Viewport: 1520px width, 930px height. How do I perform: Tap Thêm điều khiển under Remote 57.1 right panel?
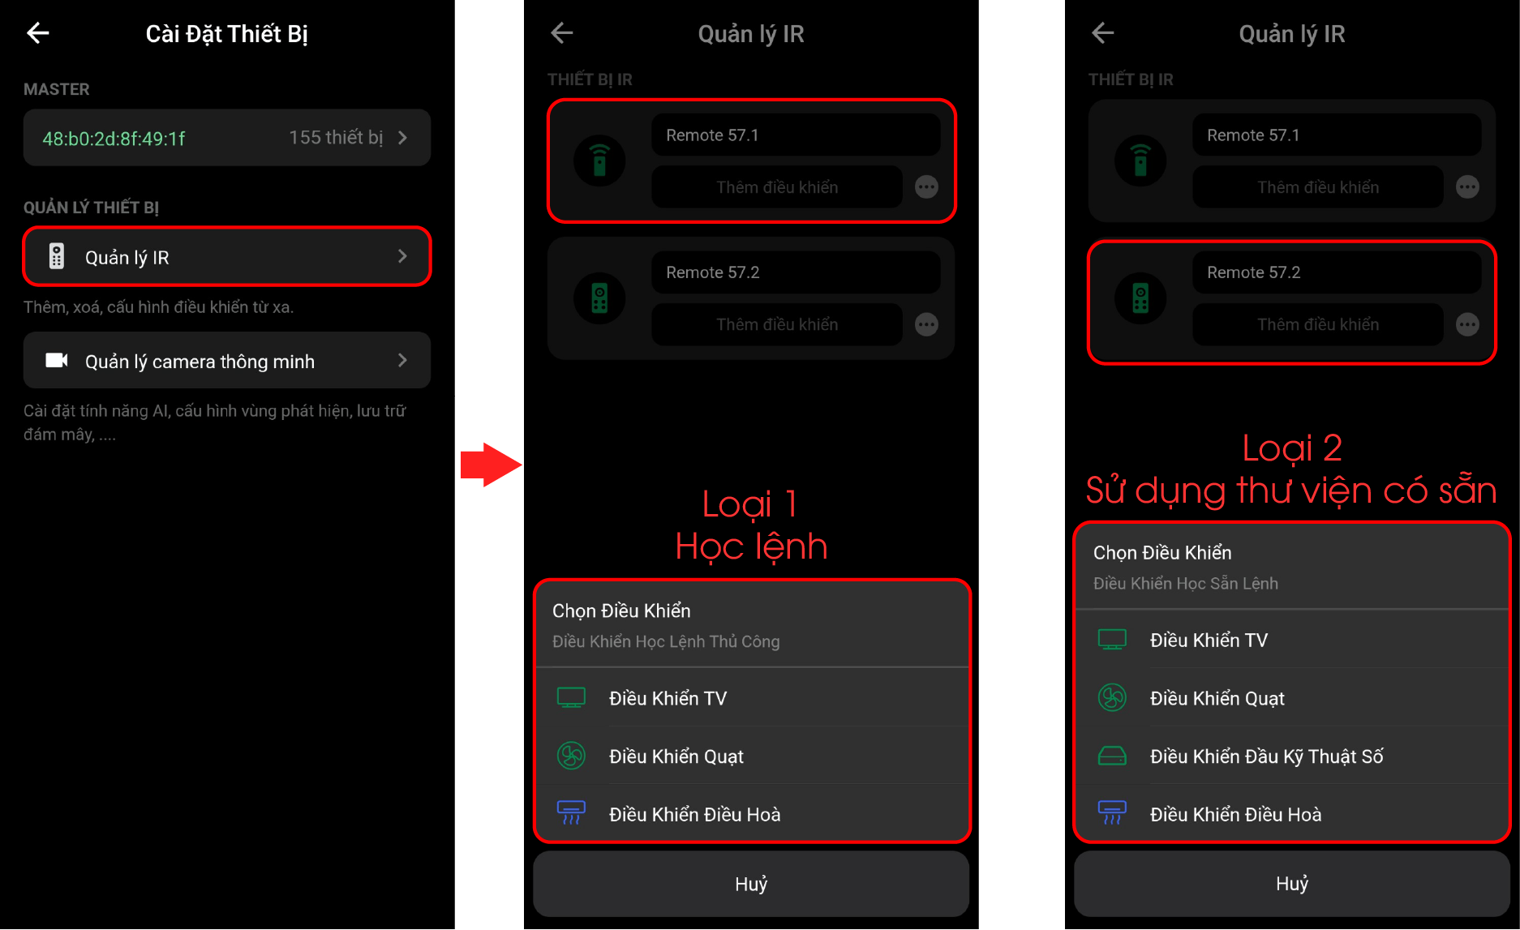click(1318, 187)
